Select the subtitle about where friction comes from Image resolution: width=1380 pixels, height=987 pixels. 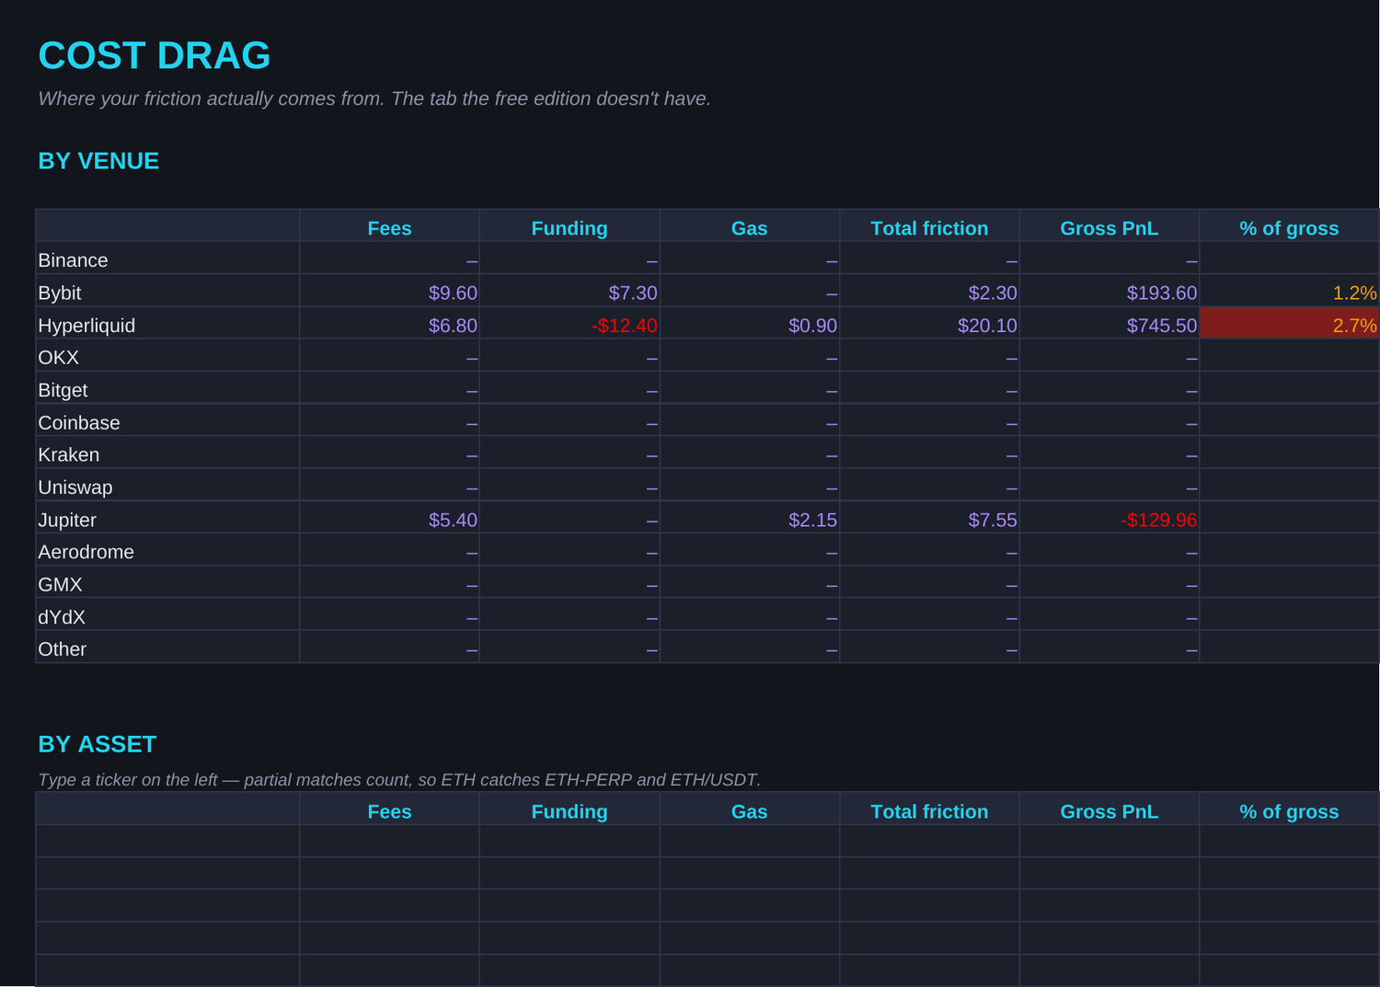tap(374, 98)
